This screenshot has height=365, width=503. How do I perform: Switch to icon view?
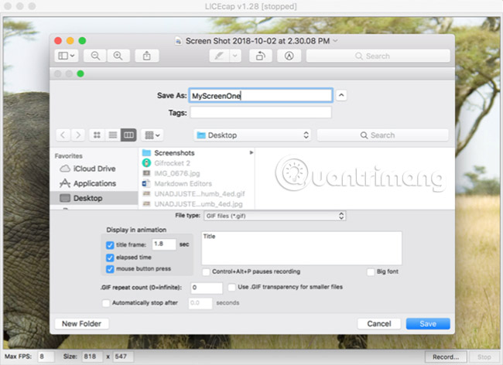[x=97, y=135]
